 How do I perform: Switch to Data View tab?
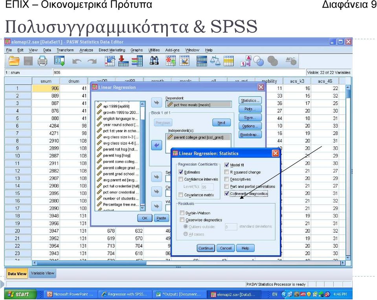click(17, 274)
